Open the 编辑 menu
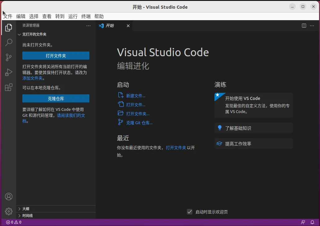This screenshot has height=226, width=320. click(x=21, y=16)
